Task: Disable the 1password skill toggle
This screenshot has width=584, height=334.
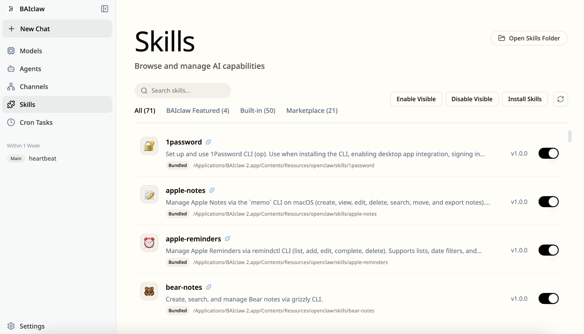Action: (548, 153)
